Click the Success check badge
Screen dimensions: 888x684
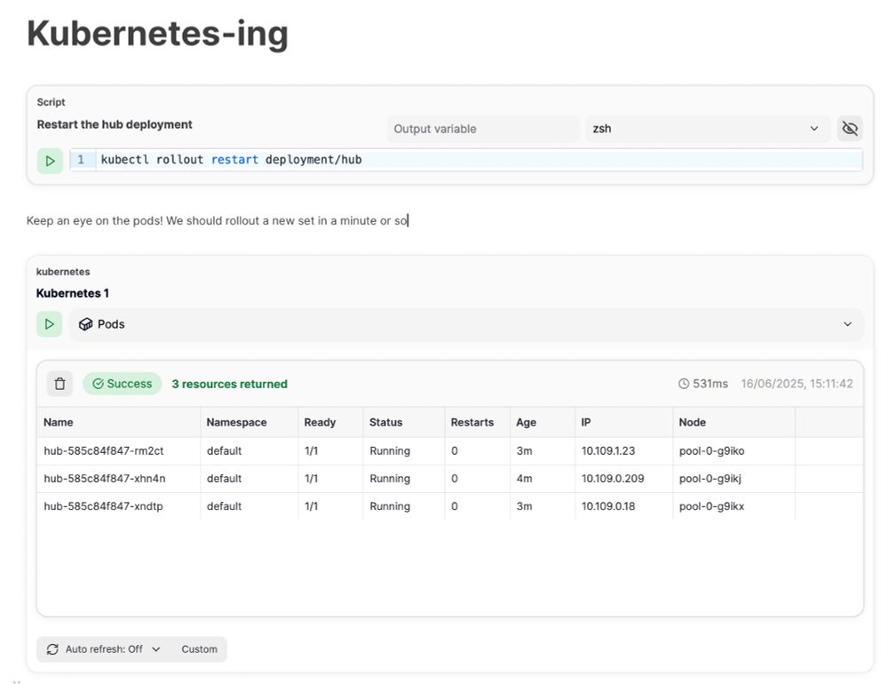click(123, 384)
